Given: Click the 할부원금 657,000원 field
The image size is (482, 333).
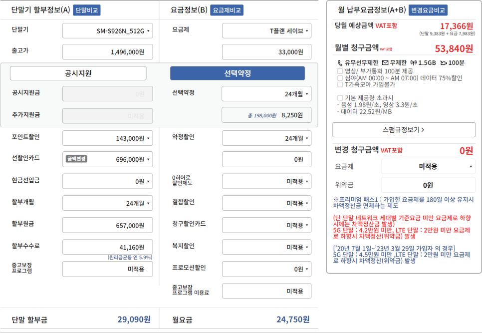Looking at the screenshot, I should 108,225.
